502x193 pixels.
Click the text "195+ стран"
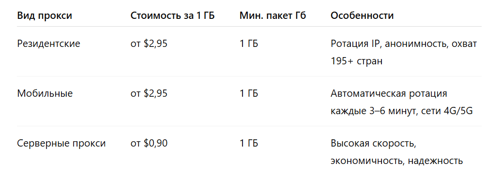point(356,61)
